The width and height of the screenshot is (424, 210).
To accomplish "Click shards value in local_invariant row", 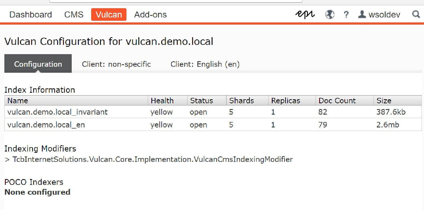I will point(231,112).
